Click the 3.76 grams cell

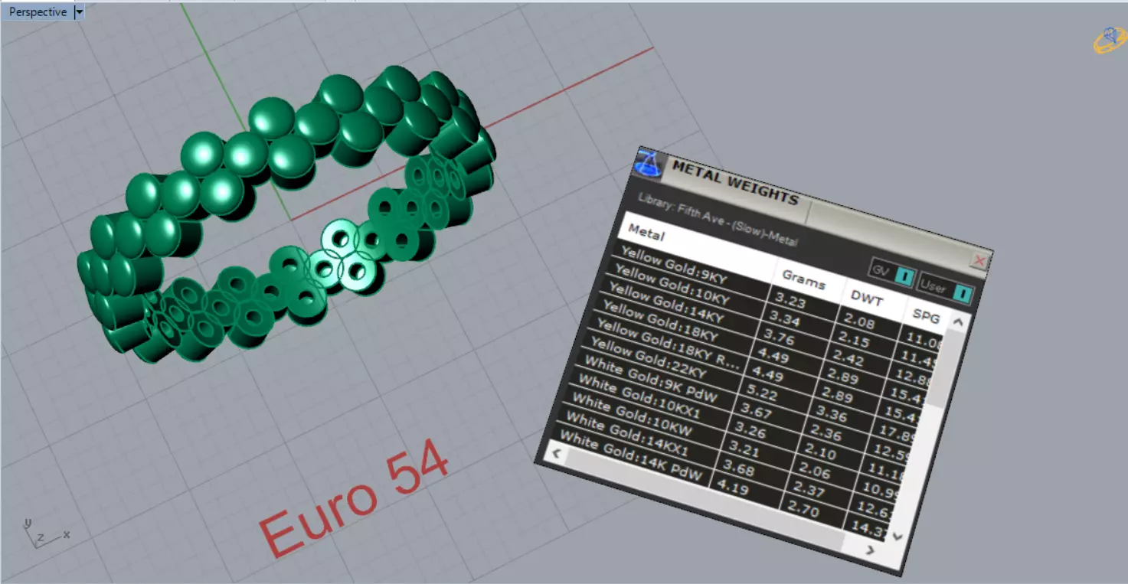point(791,340)
